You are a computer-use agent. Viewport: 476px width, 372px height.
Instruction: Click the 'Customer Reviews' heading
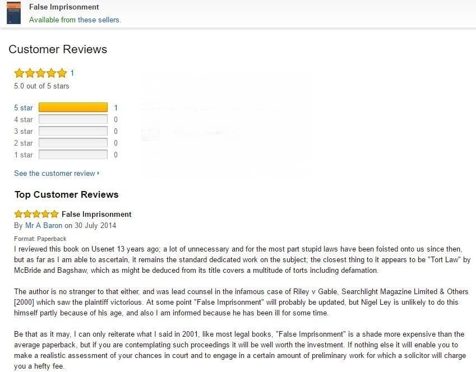coord(58,49)
